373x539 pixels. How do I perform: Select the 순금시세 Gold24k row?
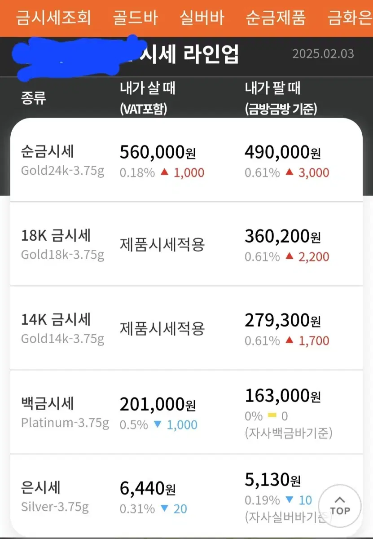tap(186, 161)
